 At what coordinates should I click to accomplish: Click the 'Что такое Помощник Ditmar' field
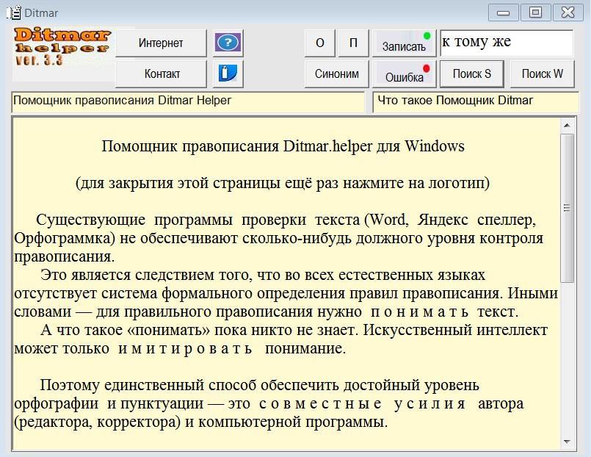(475, 102)
